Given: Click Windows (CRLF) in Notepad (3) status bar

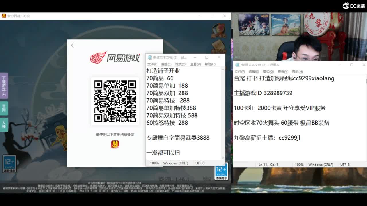Looking at the screenshot, I should 321,165.
